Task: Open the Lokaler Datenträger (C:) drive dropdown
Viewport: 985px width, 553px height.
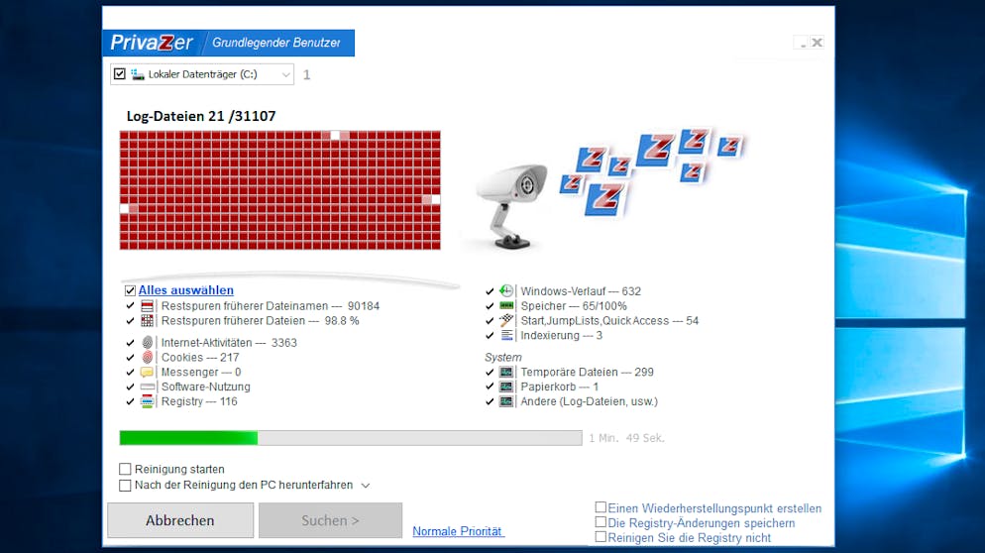Action: (x=285, y=74)
